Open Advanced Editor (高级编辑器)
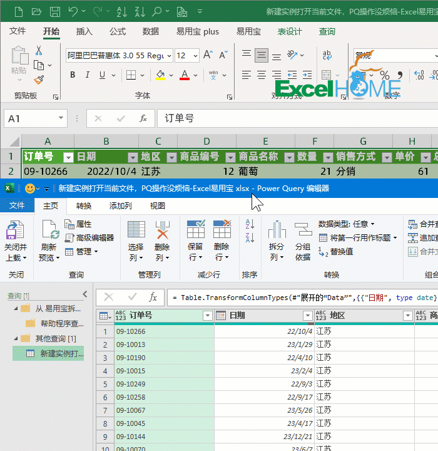 pyautogui.click(x=89, y=238)
